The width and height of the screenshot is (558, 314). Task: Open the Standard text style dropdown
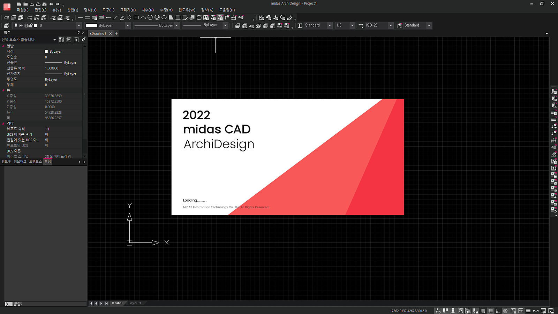[330, 25]
